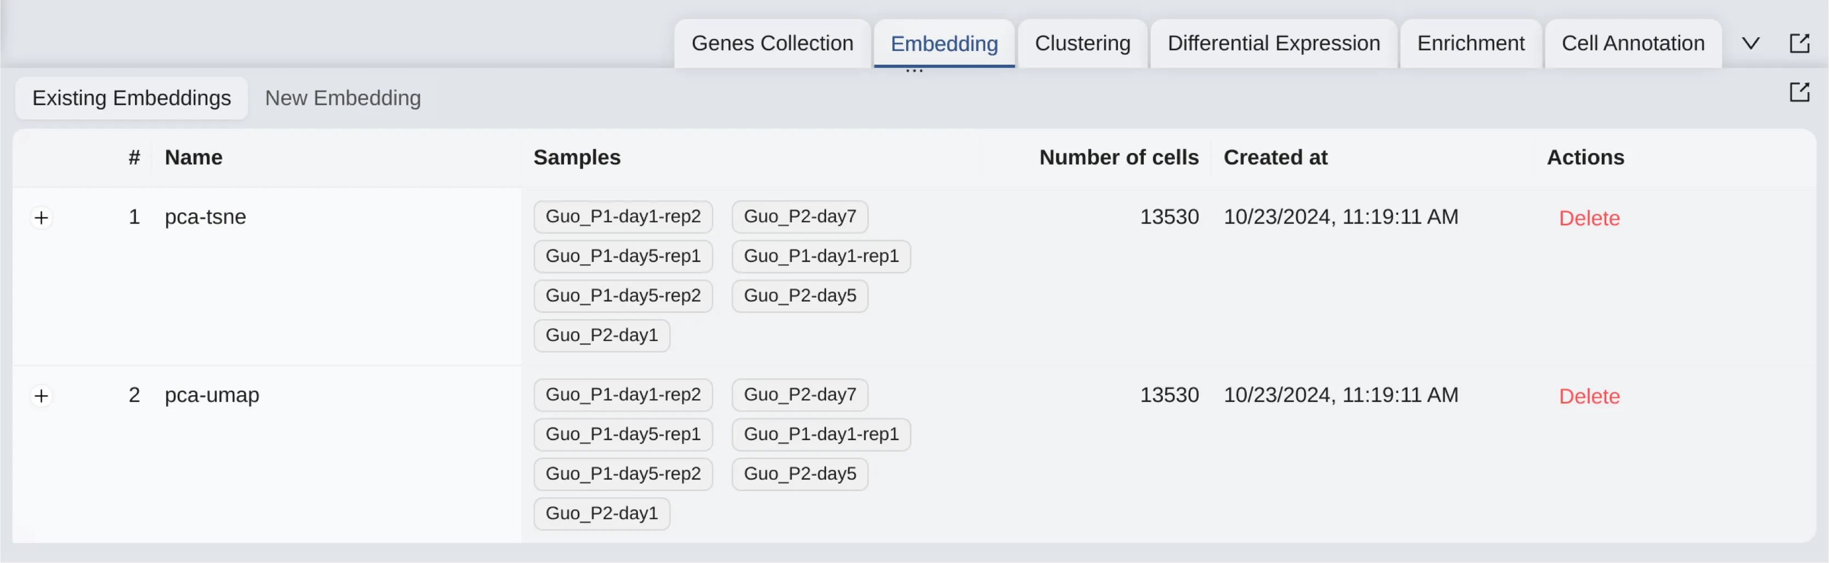Image resolution: width=1830 pixels, height=563 pixels.
Task: Click the Created at column header
Action: [1274, 158]
